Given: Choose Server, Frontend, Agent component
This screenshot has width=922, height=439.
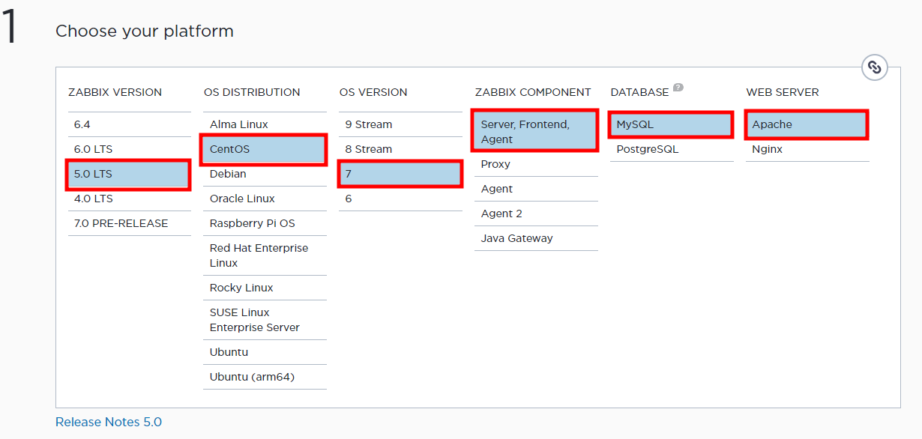Looking at the screenshot, I should tap(536, 132).
